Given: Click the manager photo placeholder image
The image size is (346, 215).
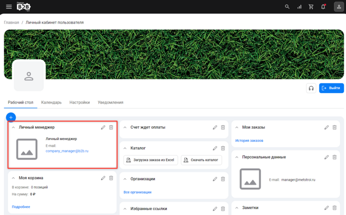Looking at the screenshot, I should pos(27,149).
